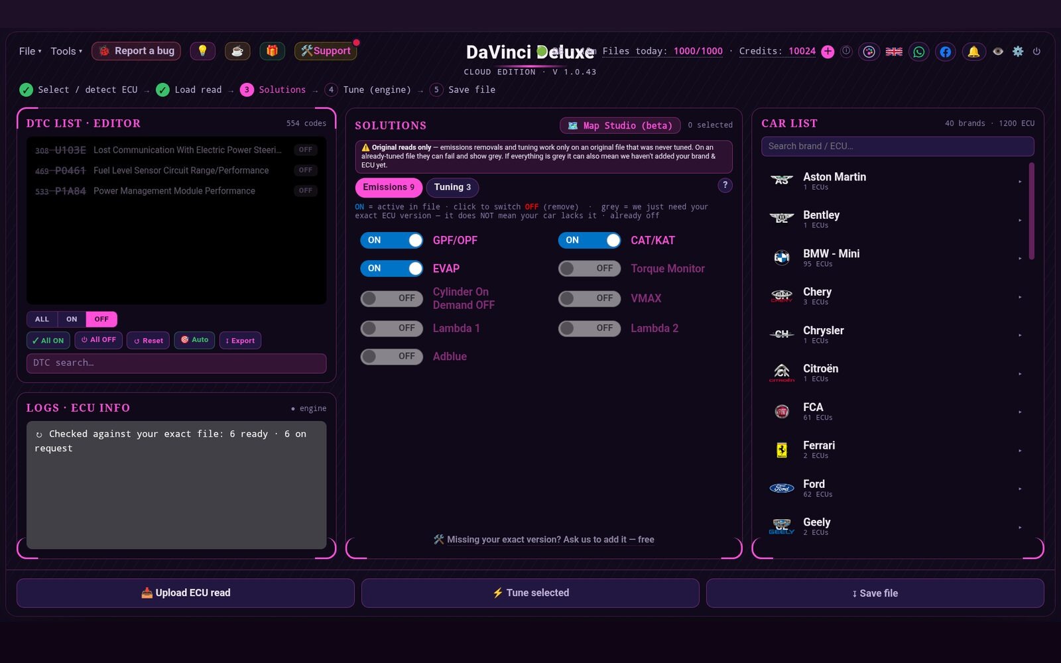Click the clock icon next to credits
The image size is (1061, 663).
pos(846,51)
